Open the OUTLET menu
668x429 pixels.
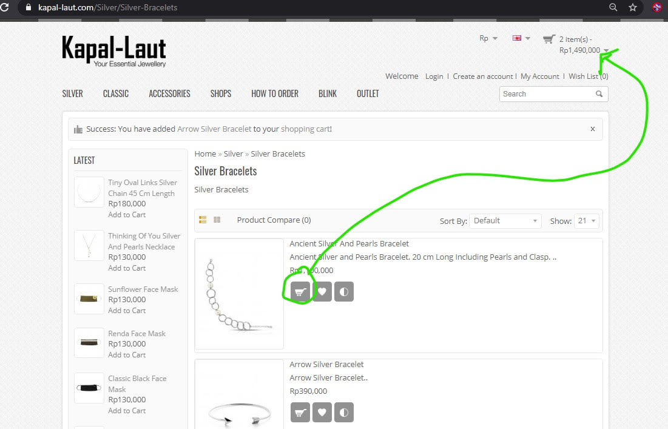coord(368,93)
